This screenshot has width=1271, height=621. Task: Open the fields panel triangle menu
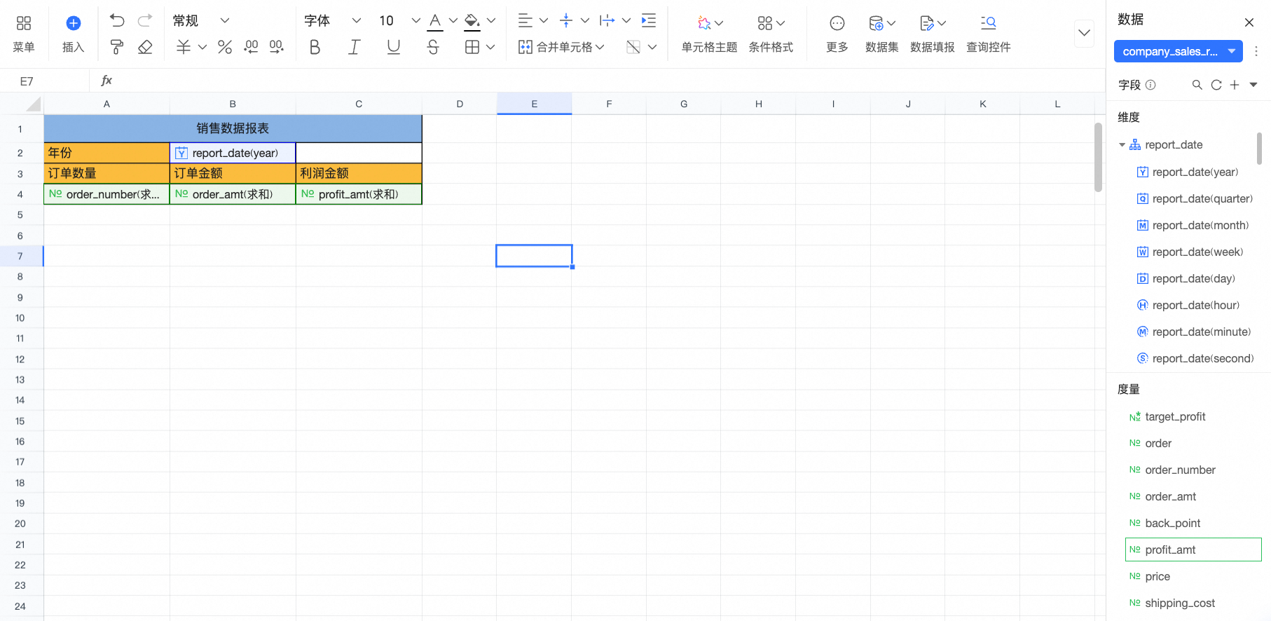point(1253,85)
